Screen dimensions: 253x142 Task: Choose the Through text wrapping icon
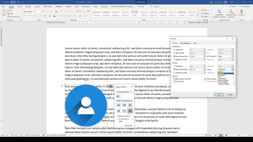click(130, 105)
